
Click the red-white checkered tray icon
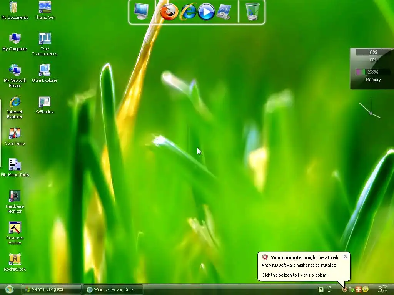[x=359, y=290]
